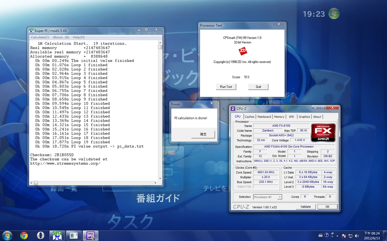Minimize the CPU-Z window
The width and height of the screenshot is (387, 241).
(x=315, y=108)
